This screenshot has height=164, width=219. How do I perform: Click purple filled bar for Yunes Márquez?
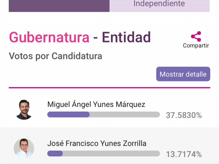click(x=68, y=115)
